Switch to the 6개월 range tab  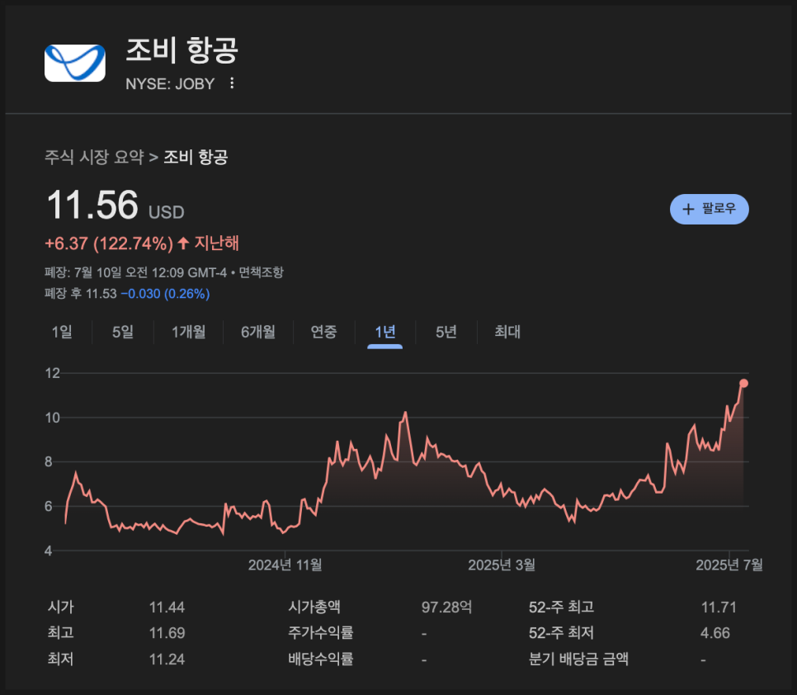tap(258, 332)
